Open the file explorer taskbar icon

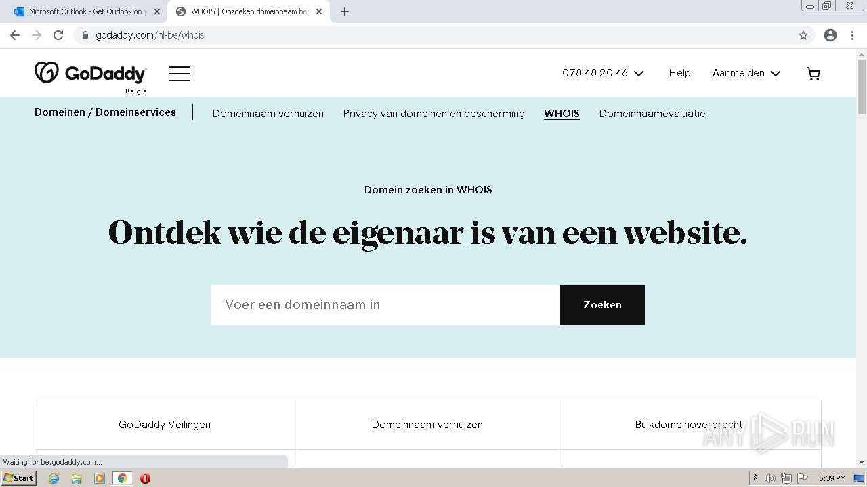coord(77,478)
